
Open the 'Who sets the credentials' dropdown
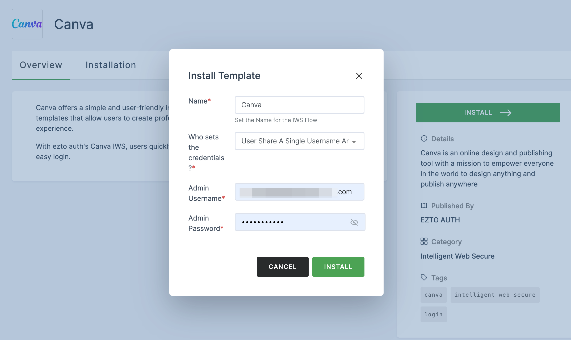[299, 141]
